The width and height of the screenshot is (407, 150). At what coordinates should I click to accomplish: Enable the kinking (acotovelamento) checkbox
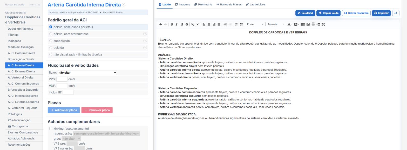coord(51,129)
